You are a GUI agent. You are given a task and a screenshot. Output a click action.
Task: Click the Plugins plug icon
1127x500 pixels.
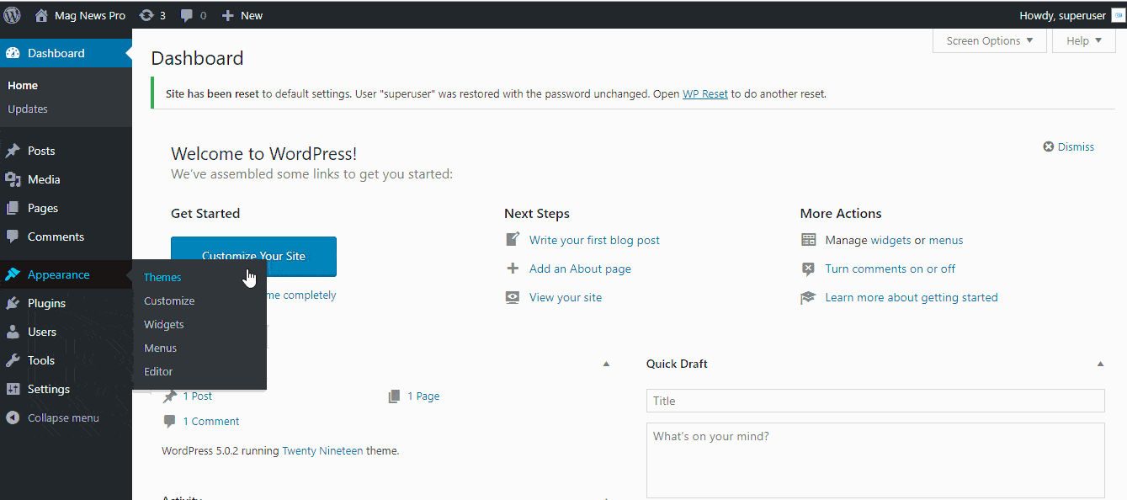[13, 303]
